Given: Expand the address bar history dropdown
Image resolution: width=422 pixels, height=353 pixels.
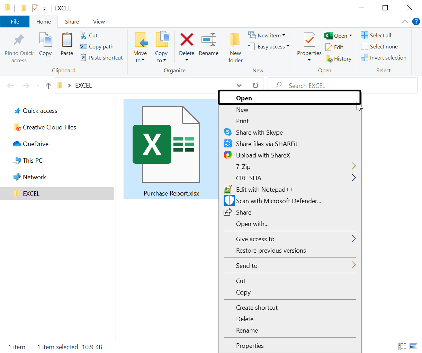Looking at the screenshot, I should pos(239,85).
